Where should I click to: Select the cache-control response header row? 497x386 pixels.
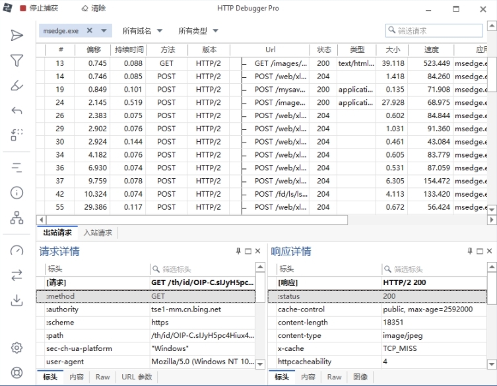pos(378,309)
